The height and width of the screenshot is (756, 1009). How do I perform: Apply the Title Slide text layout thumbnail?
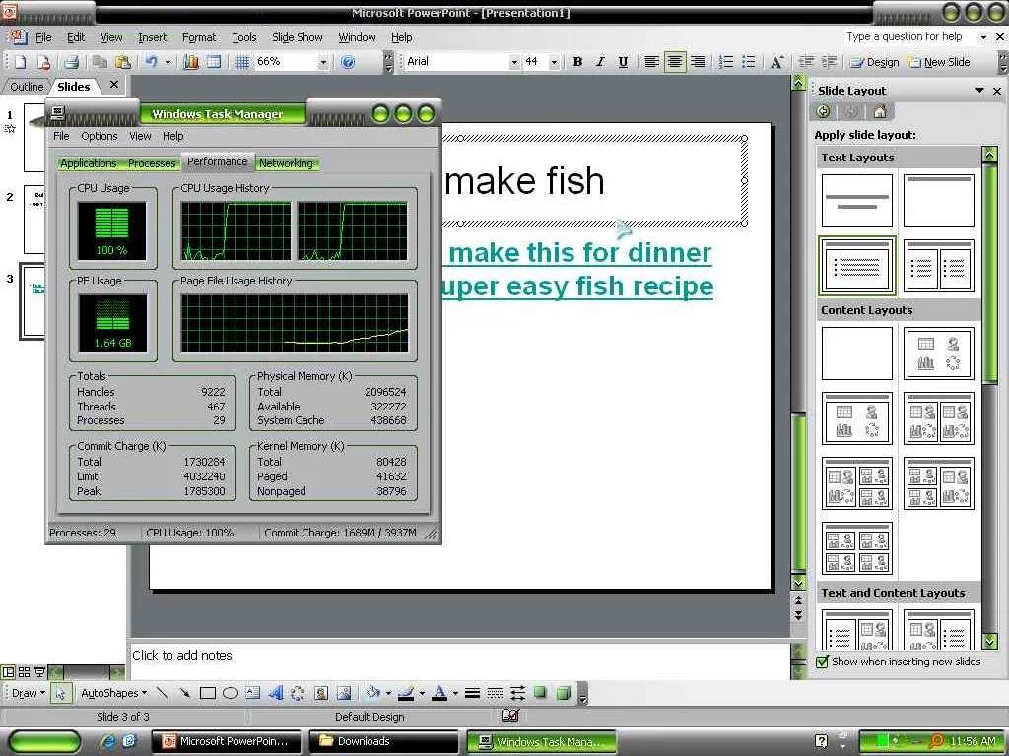pyautogui.click(x=857, y=201)
